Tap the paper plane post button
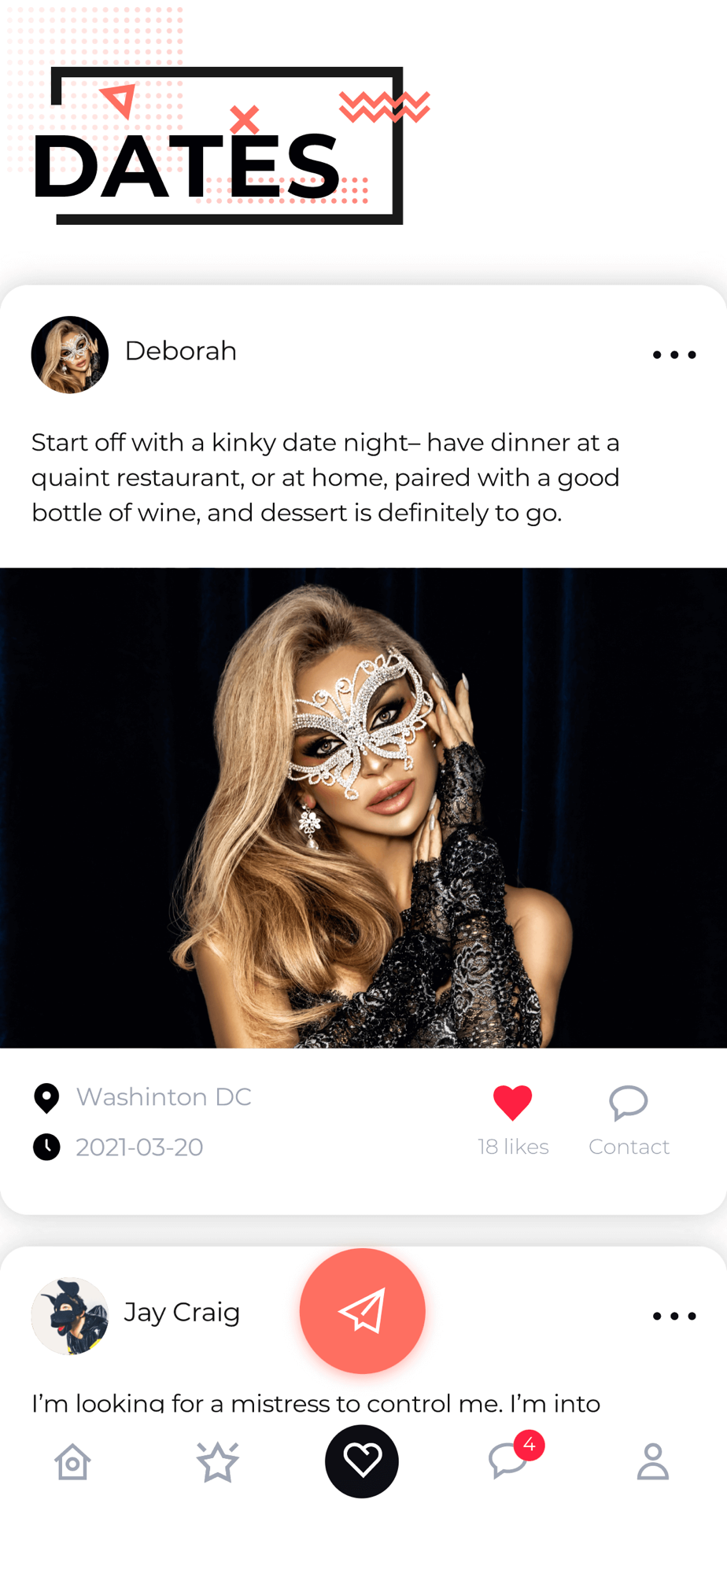The height and width of the screenshot is (1573, 727). pos(362,1311)
